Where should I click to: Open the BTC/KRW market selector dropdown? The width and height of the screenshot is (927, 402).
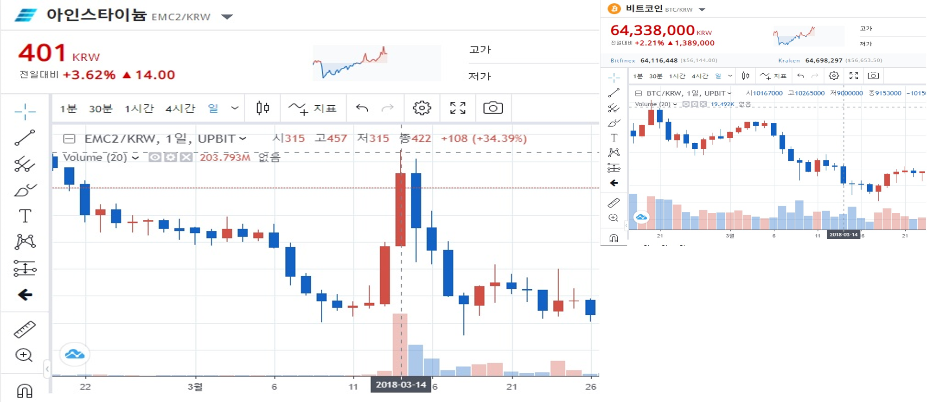[702, 9]
